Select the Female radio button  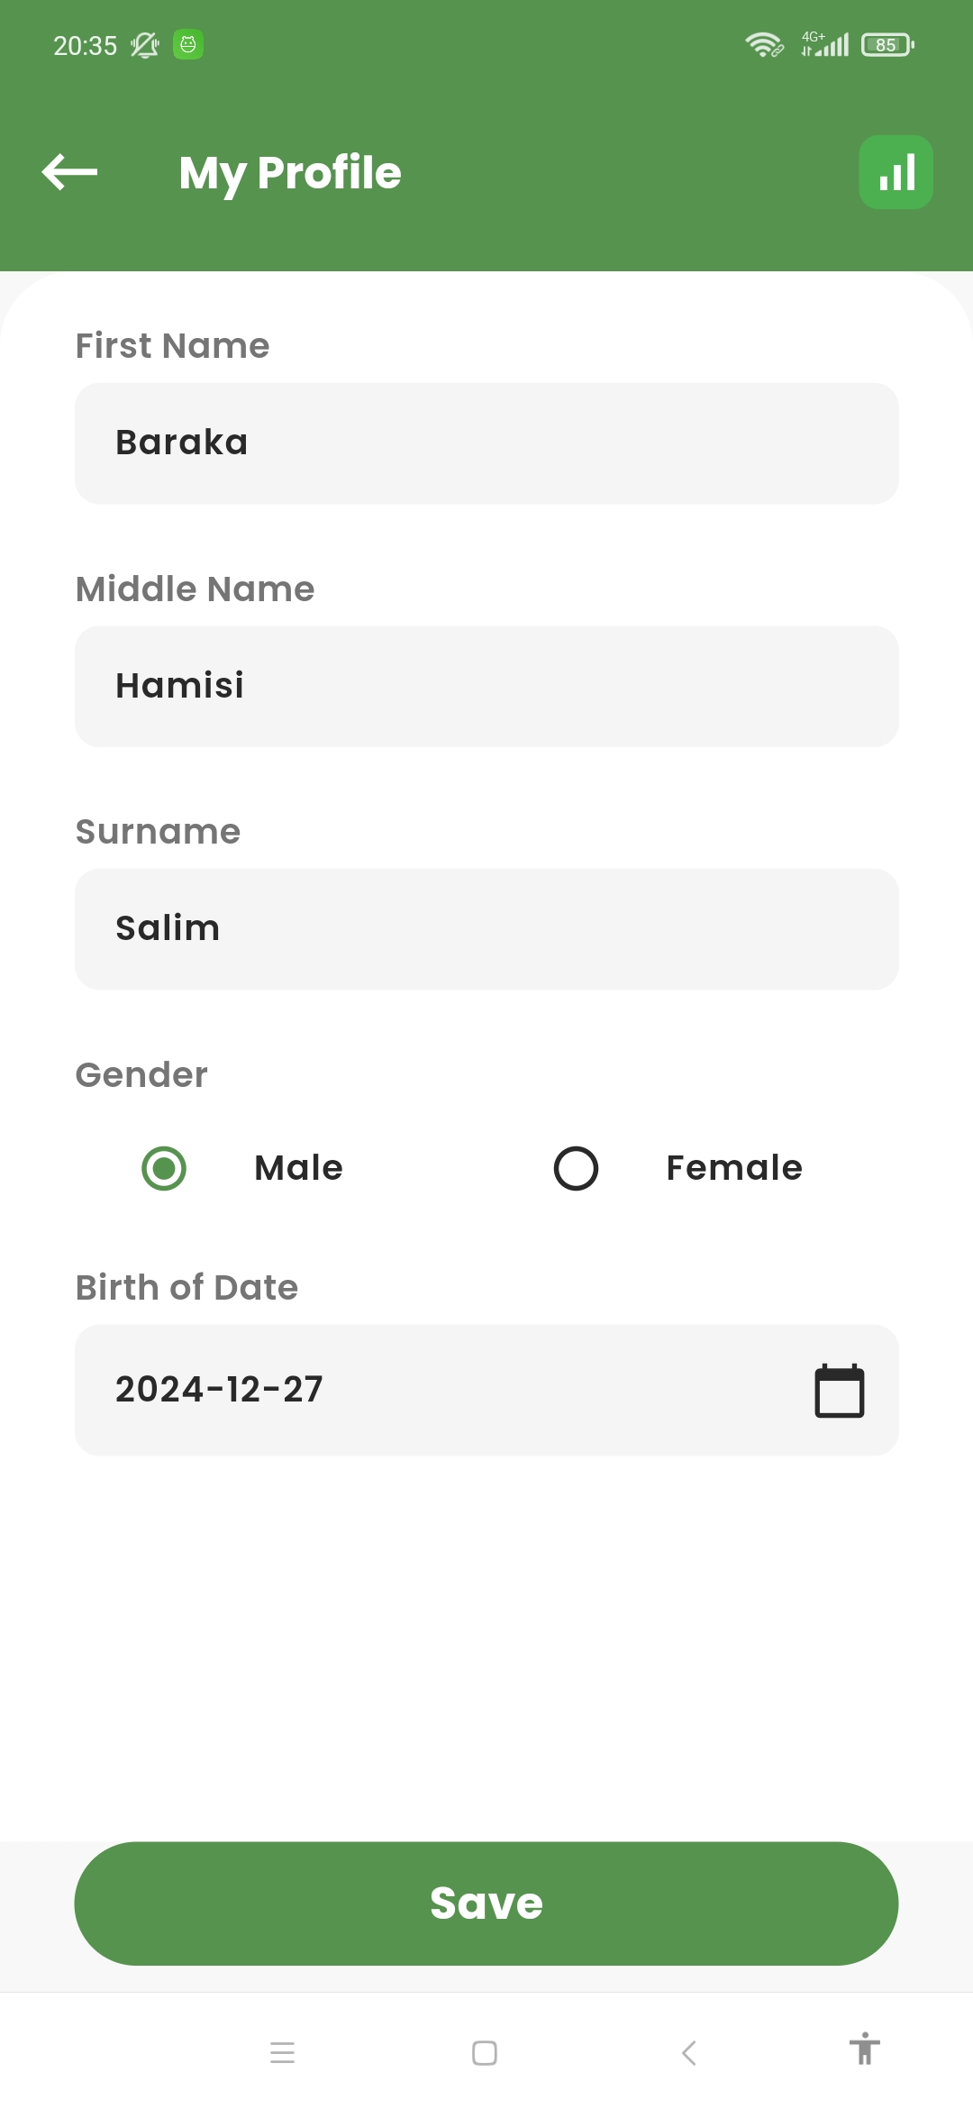pyautogui.click(x=576, y=1168)
